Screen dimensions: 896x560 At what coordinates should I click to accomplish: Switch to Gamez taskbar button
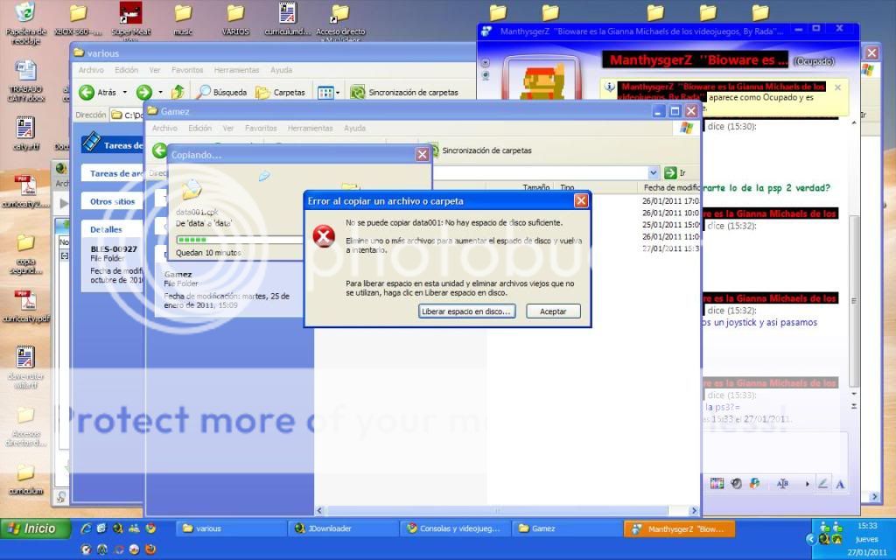pos(567,528)
